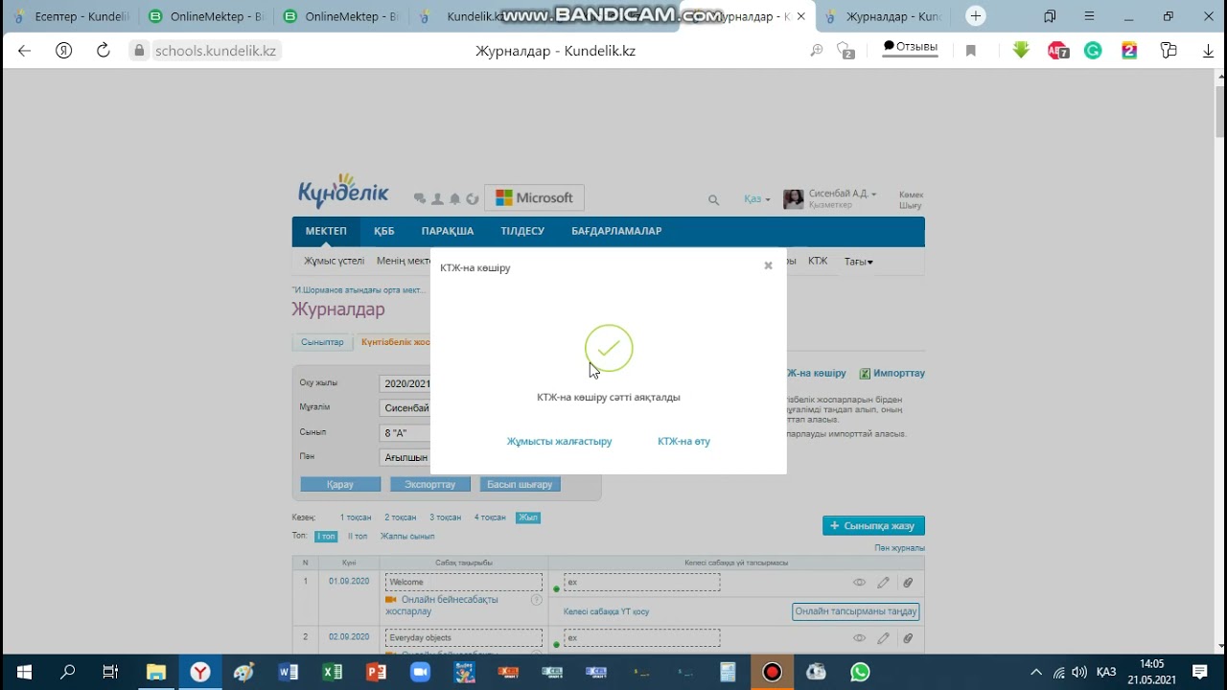This screenshot has height=690, width=1227.
Task: Click the Экспорттау button
Action: click(x=430, y=485)
